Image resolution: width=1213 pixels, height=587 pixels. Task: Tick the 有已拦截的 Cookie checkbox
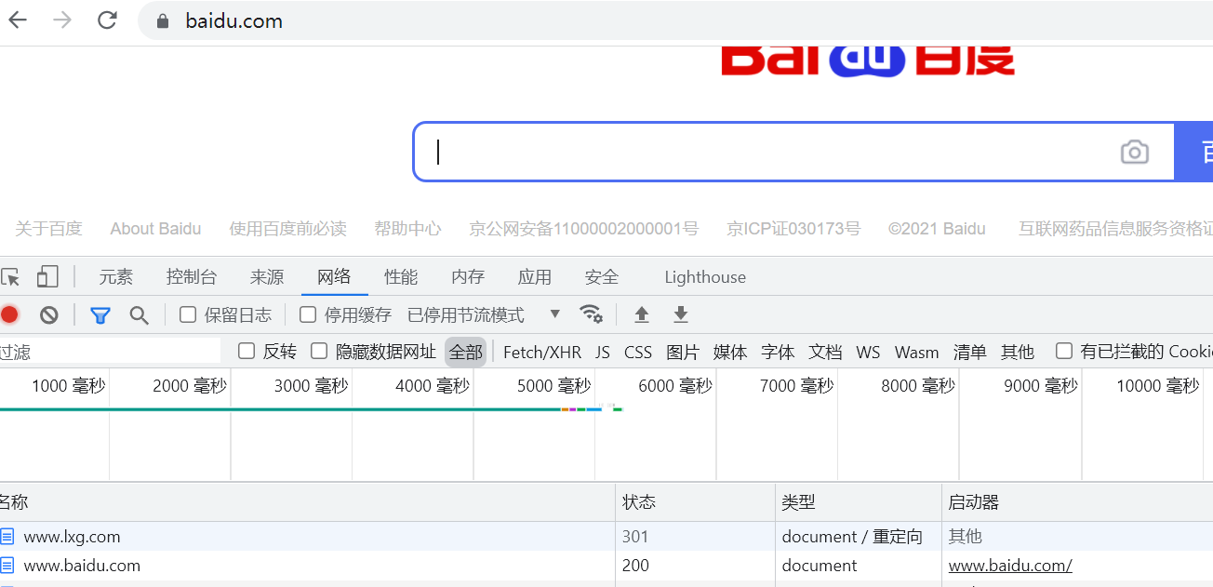(x=1064, y=351)
